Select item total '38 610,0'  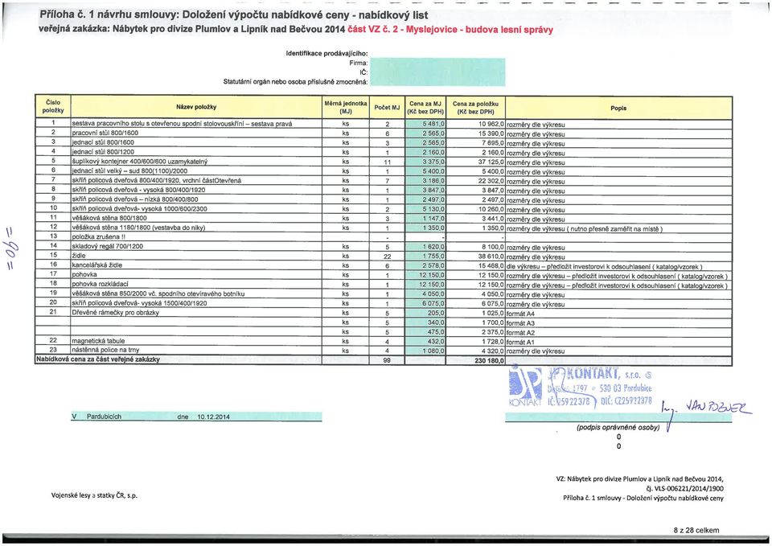(491, 257)
